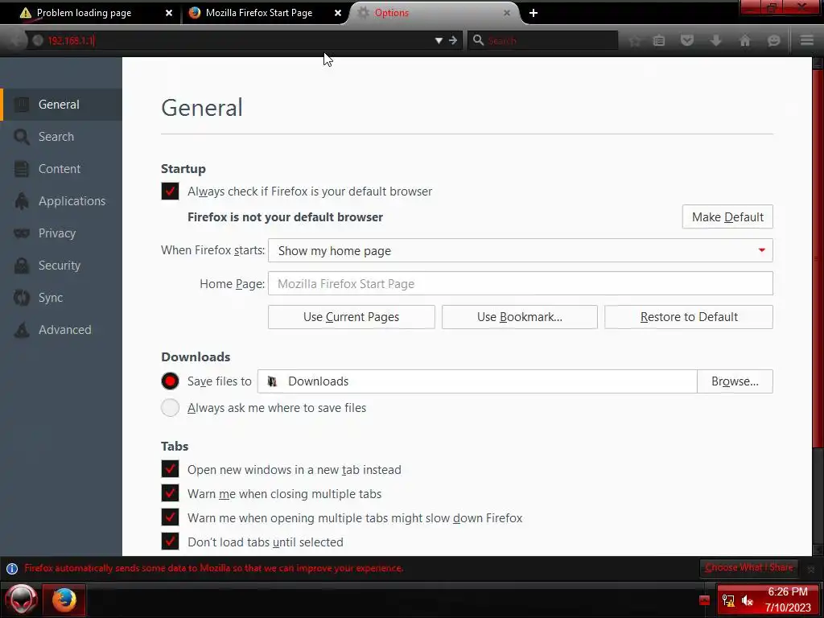The image size is (824, 618).
Task: Toggle Warn me when closing multiple tabs
Action: tap(171, 493)
